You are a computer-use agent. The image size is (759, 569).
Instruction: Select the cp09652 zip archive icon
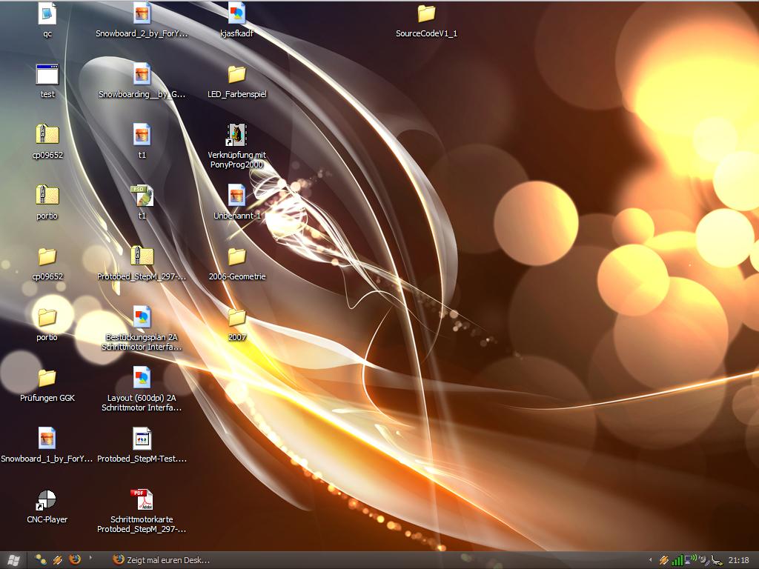(x=47, y=135)
